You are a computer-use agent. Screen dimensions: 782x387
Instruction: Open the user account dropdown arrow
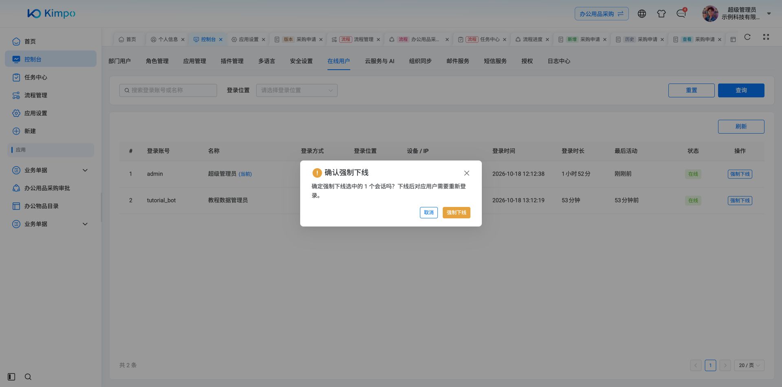[x=769, y=13]
